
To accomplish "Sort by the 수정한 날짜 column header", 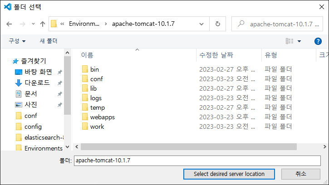I will 216,55.
